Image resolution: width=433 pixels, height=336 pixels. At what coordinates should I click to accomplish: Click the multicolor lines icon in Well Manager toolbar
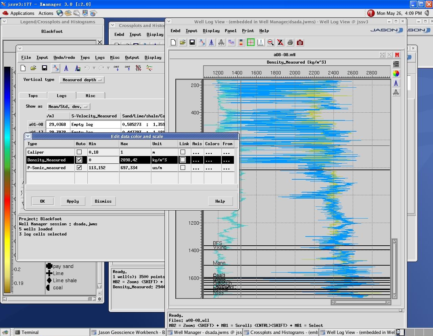pyautogui.click(x=149, y=68)
